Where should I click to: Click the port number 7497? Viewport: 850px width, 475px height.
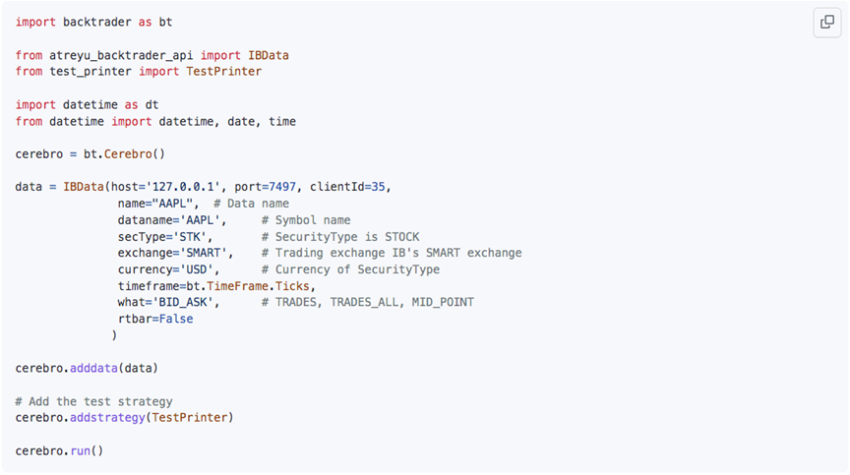point(282,187)
